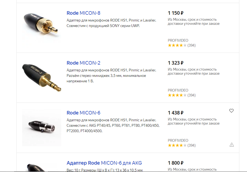Open the Rode MICON-6 product link
The height and width of the screenshot is (172, 247).
(83, 113)
